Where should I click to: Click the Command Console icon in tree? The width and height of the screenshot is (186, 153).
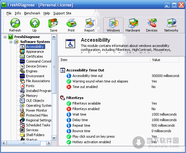[22, 61]
